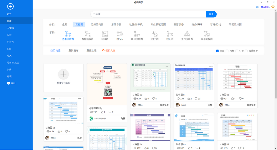
Task: Enable the 免费 filter checkbox
Action: click(x=227, y=51)
